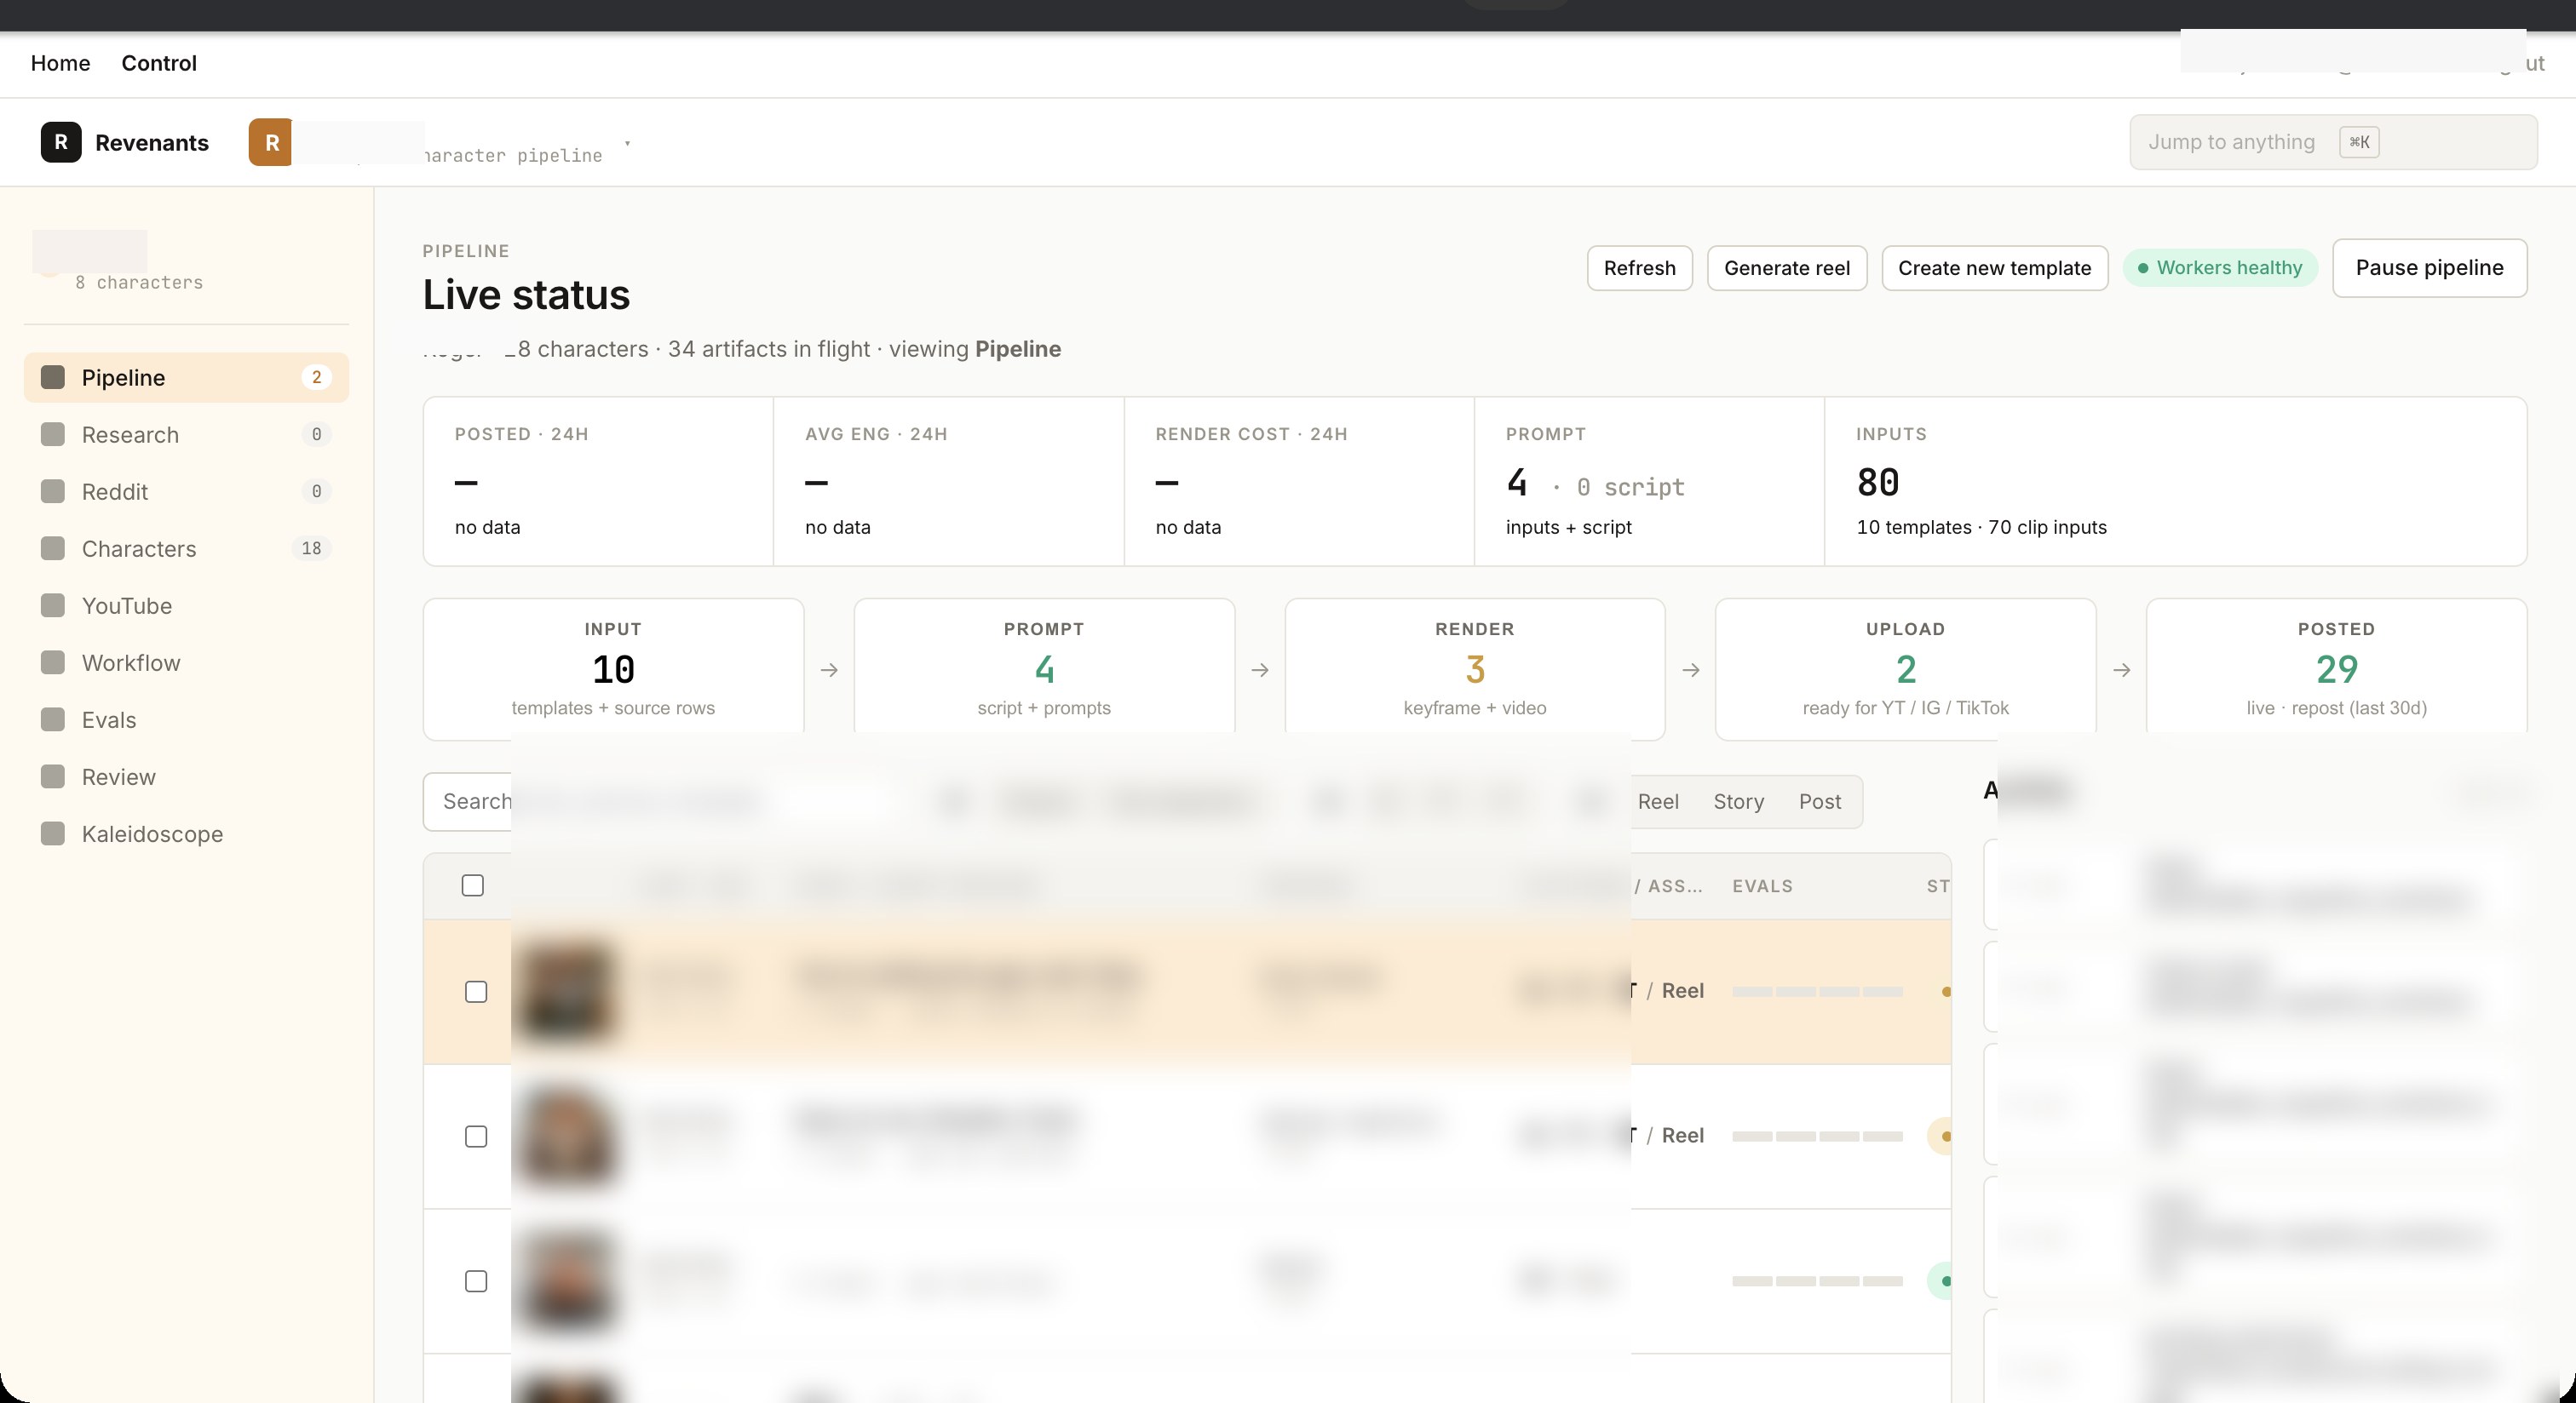Expand the character pipeline switcher caret
The height and width of the screenshot is (1403, 2576).
[x=627, y=143]
